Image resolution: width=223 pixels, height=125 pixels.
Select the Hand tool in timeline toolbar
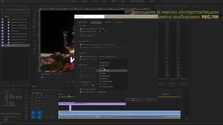(x=26, y=115)
